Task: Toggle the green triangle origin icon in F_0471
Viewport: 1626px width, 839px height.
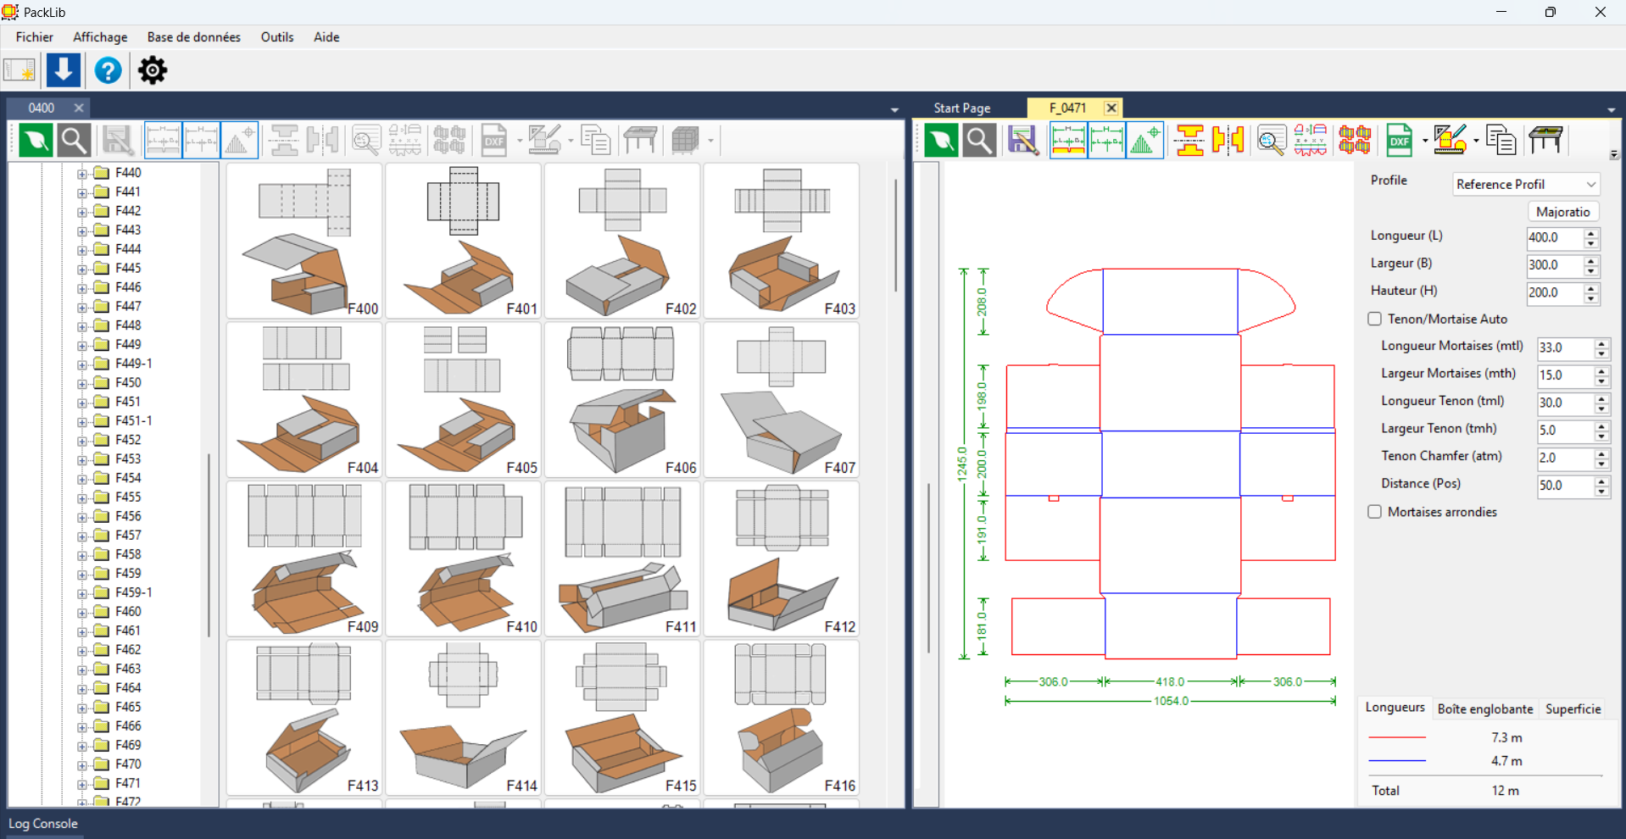Action: (1144, 141)
